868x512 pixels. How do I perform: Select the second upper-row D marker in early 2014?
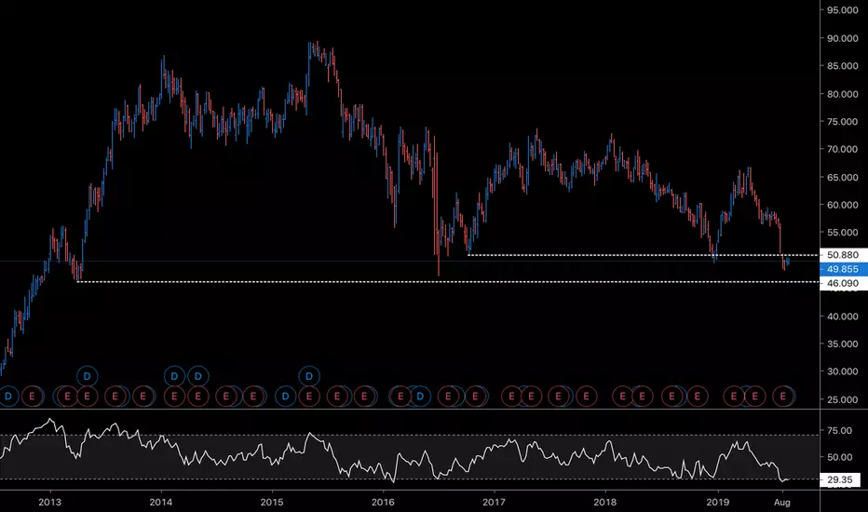(198, 376)
